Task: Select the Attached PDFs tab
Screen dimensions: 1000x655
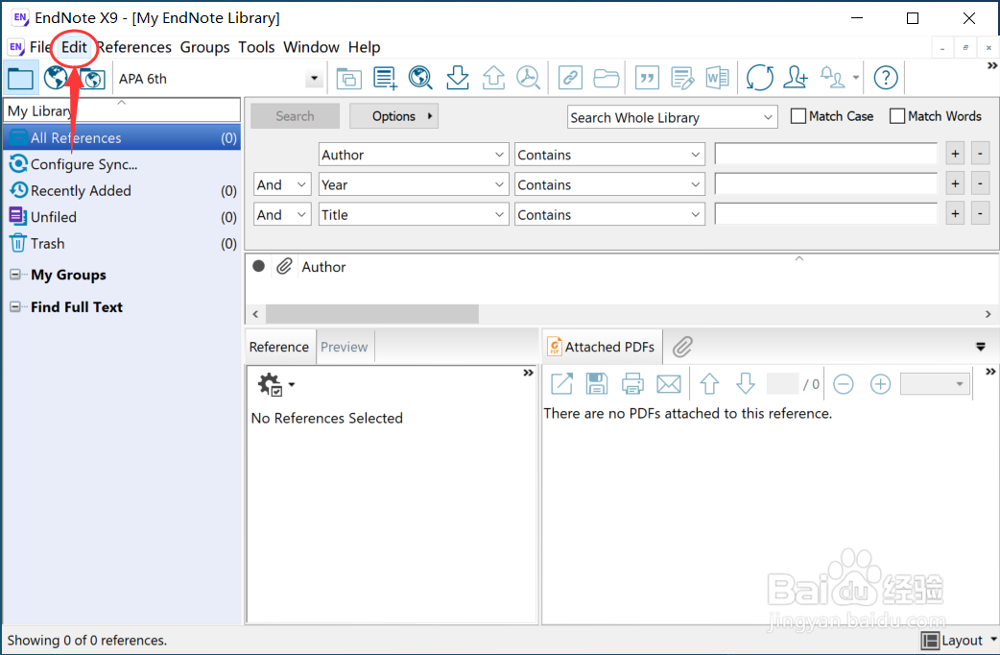Action: click(x=602, y=347)
